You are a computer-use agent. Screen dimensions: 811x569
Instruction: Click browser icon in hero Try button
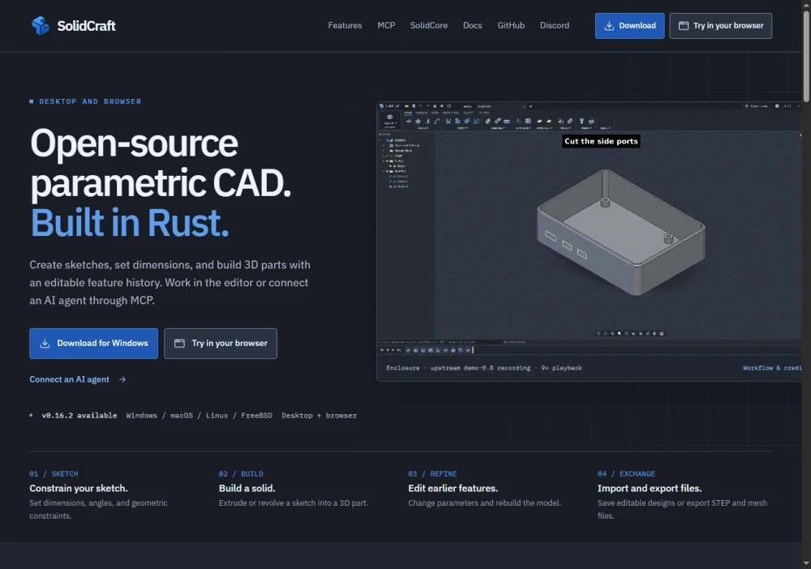[179, 343]
